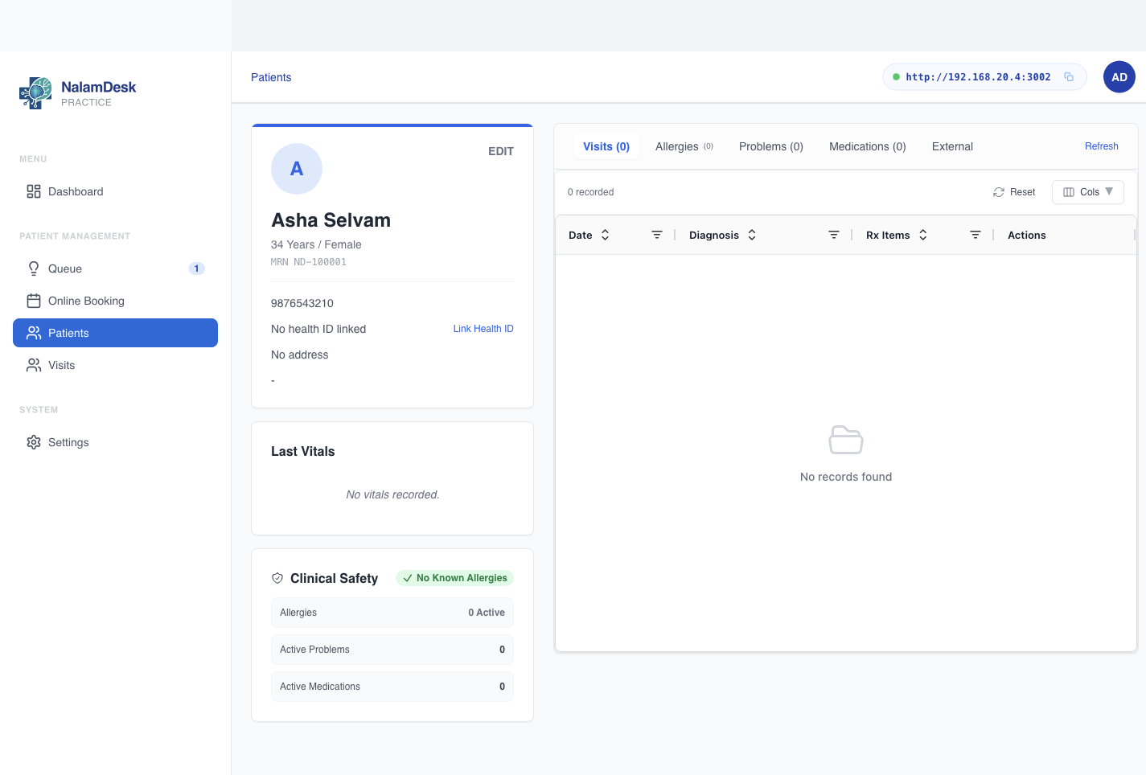Click the Active Medications row
Viewport: 1146px width, 775px height.
pos(392,687)
